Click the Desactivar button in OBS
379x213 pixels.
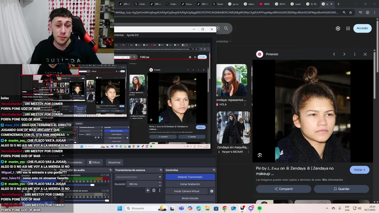114,162
